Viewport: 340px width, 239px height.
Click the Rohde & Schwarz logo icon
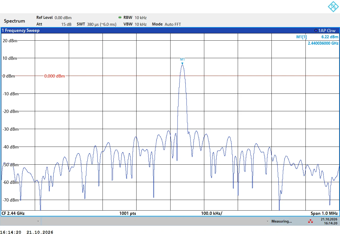coord(333,6)
